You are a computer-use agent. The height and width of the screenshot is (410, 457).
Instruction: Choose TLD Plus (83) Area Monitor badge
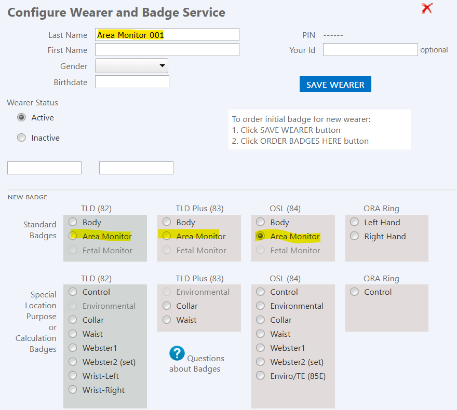[x=167, y=236]
